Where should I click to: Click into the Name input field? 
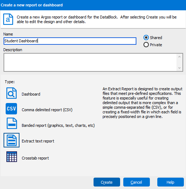pyautogui.click(x=70, y=41)
